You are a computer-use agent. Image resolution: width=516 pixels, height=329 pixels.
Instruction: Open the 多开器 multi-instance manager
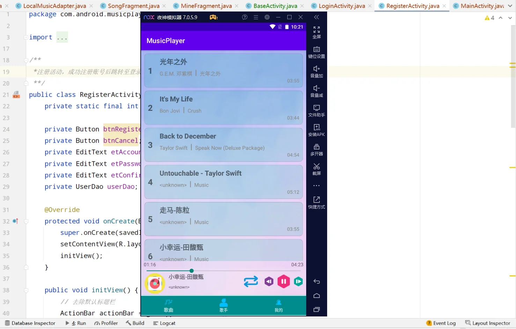pos(316,150)
